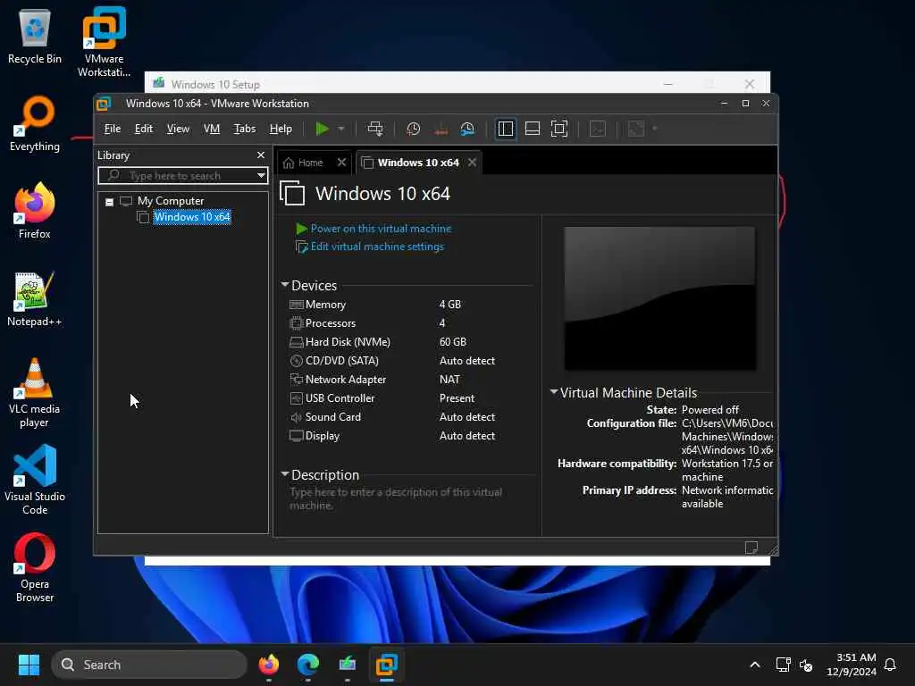Collapse the Virtual Machine Details section
This screenshot has height=686, width=915.
coord(554,392)
